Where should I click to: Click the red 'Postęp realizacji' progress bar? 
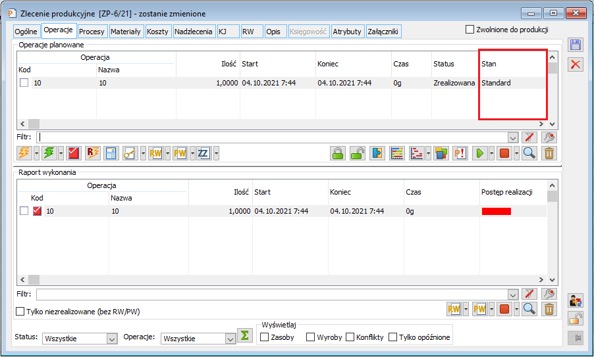pyautogui.click(x=497, y=211)
